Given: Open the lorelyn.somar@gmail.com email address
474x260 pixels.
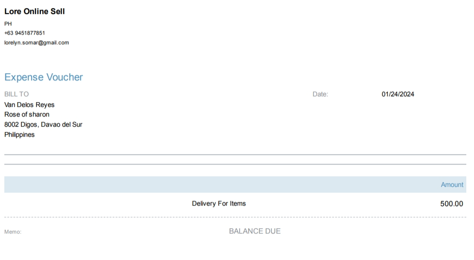Looking at the screenshot, I should [37, 43].
